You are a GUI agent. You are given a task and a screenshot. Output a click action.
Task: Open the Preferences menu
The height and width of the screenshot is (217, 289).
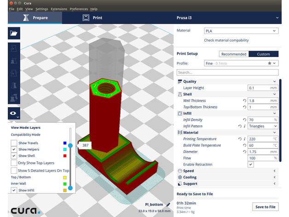(x=79, y=9)
